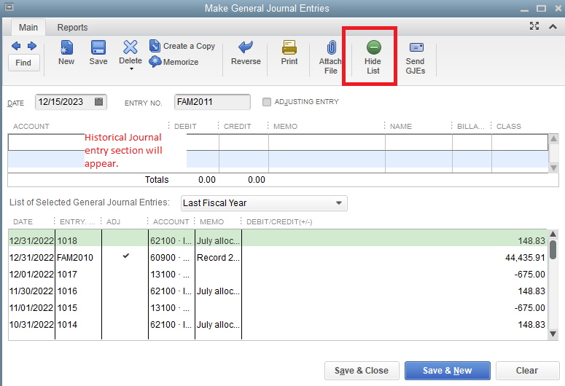Click the MEMO column header in entry grid
Screen dimensions: 565x386
[x=285, y=127]
